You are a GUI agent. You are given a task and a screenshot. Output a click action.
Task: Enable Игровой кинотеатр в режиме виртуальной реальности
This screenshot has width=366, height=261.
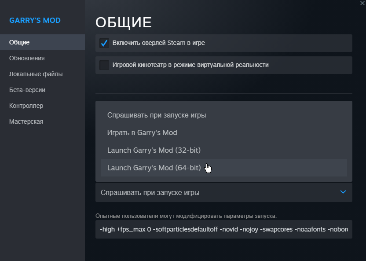(x=104, y=65)
